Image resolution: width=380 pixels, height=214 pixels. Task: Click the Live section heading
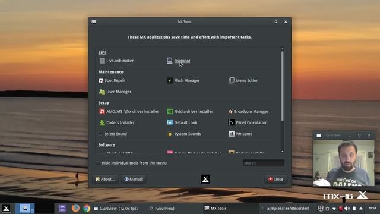click(x=102, y=52)
